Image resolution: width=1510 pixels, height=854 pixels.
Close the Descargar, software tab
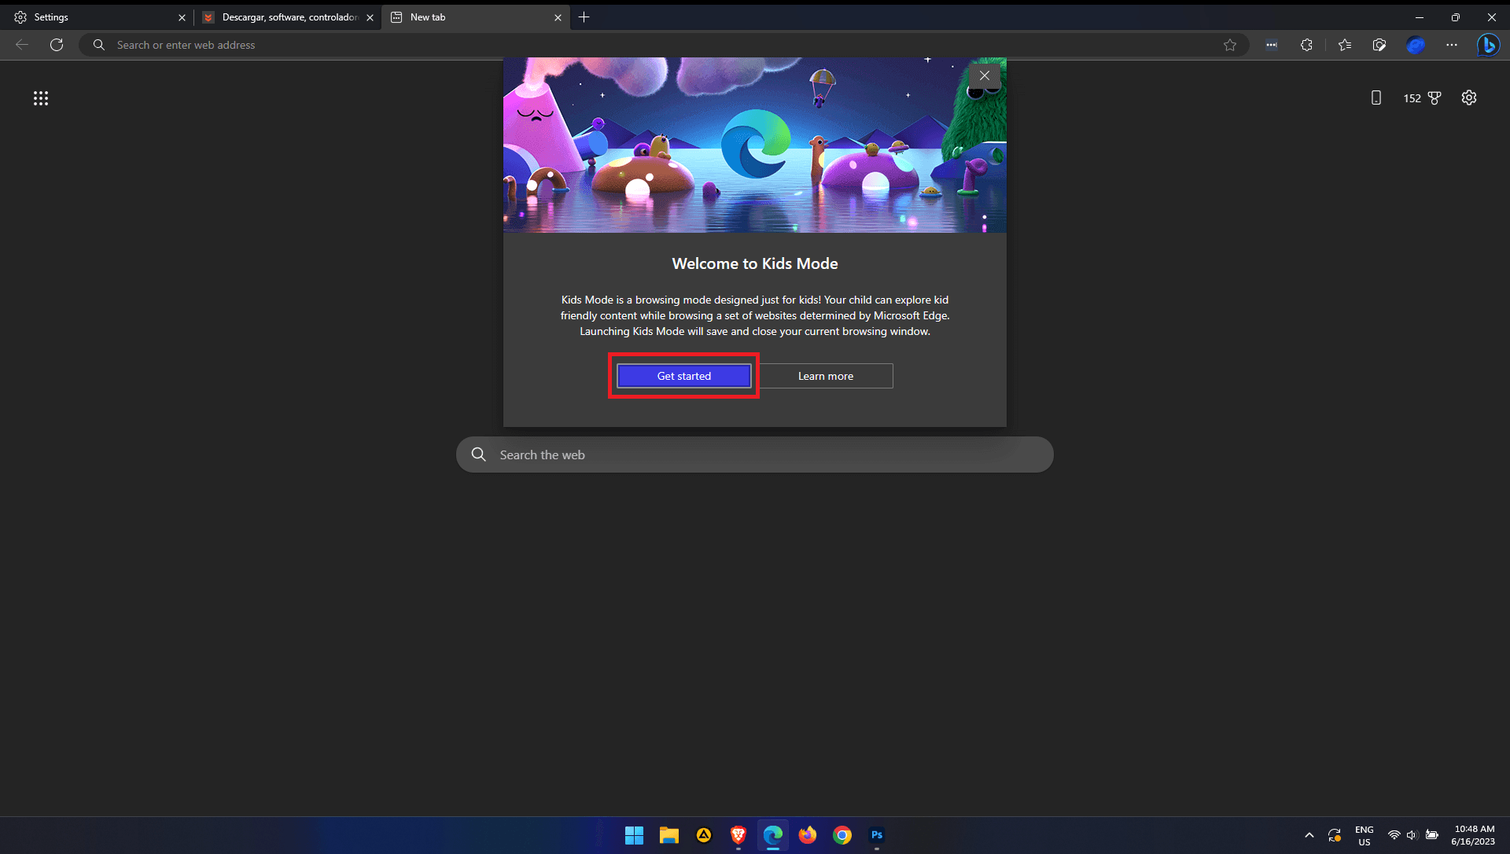(x=370, y=17)
